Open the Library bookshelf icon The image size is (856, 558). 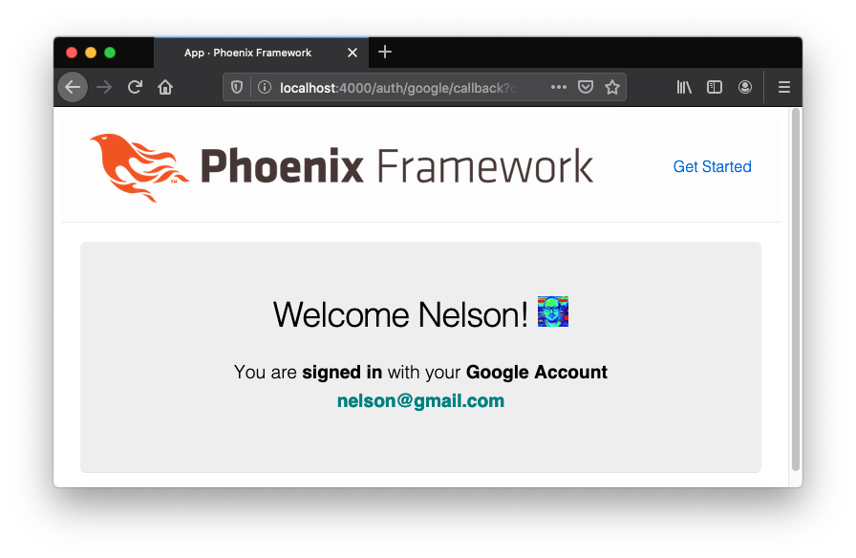[x=684, y=87]
